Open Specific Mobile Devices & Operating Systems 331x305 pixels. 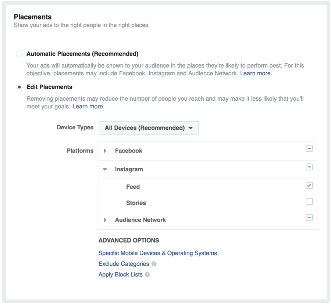click(158, 253)
